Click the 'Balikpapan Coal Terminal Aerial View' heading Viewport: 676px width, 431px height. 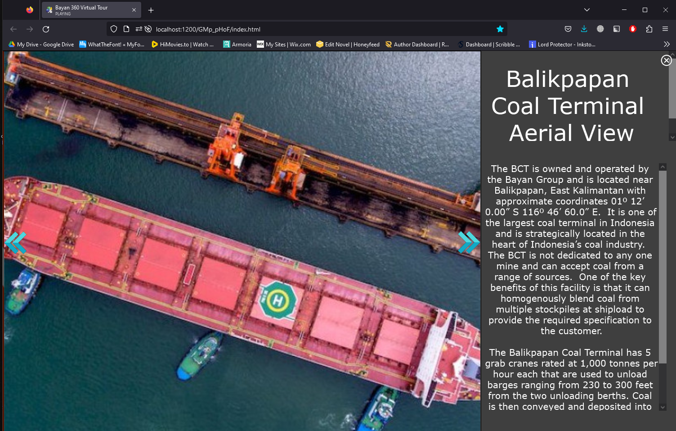click(568, 106)
